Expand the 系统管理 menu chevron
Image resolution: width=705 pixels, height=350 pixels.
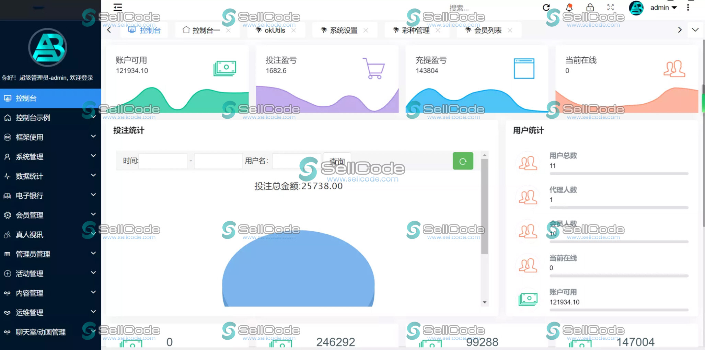click(x=93, y=156)
